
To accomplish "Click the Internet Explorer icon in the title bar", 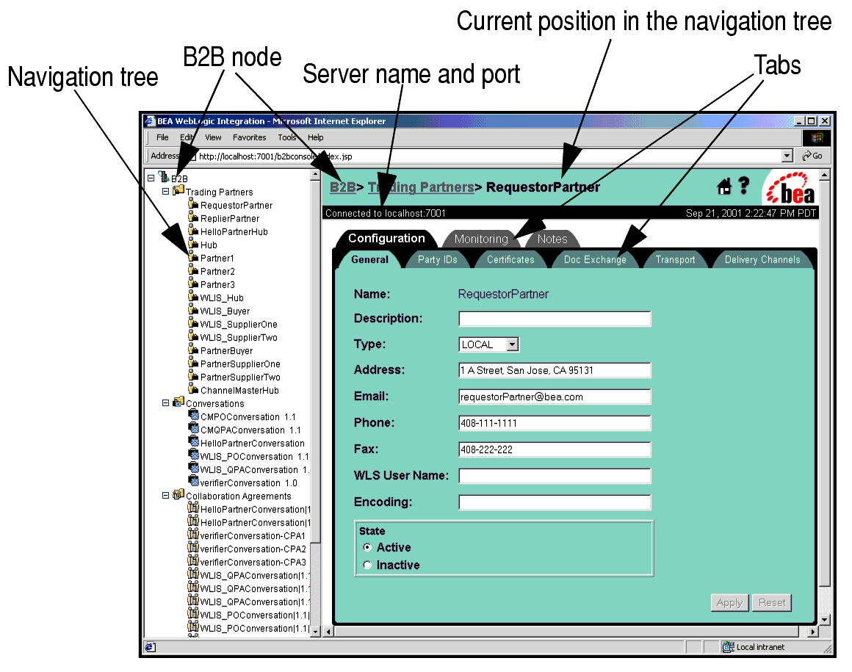I will [150, 121].
